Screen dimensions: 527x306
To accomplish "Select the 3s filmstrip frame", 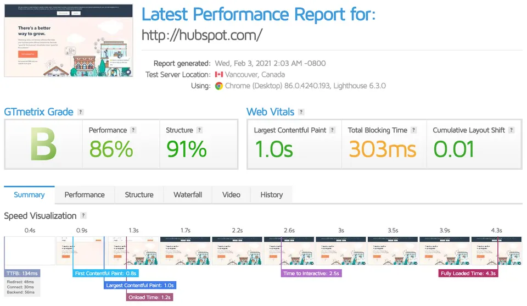I will click(341, 251).
